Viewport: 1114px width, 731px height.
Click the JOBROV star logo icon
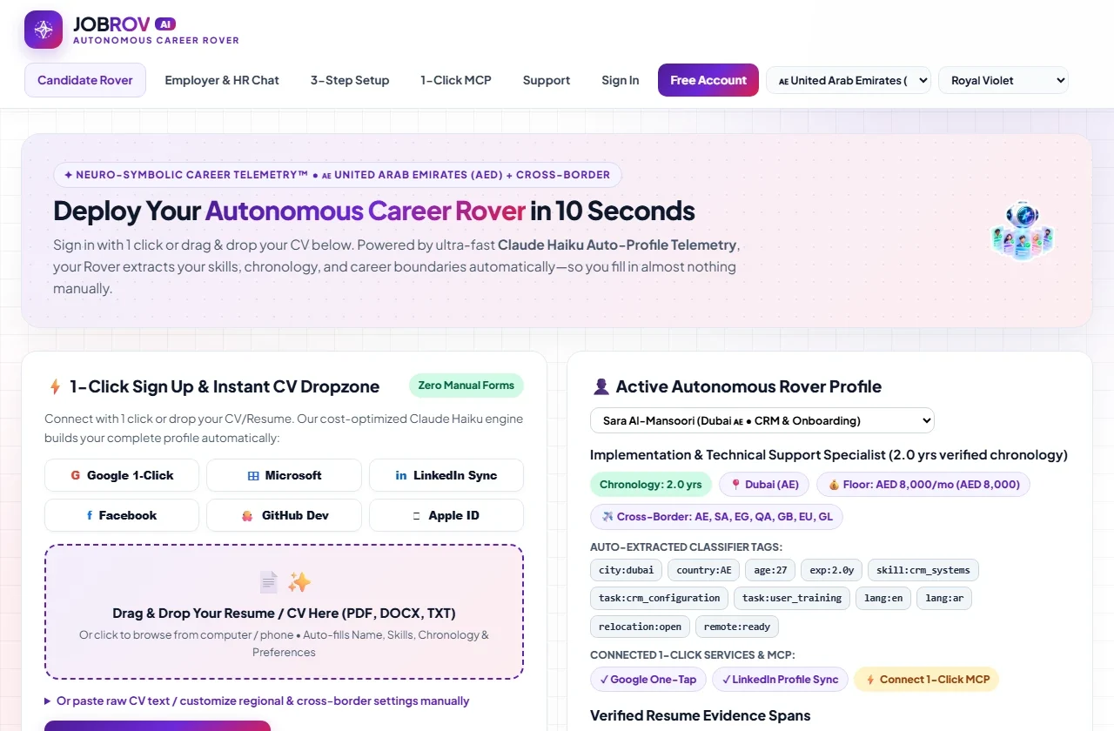pos(44,30)
